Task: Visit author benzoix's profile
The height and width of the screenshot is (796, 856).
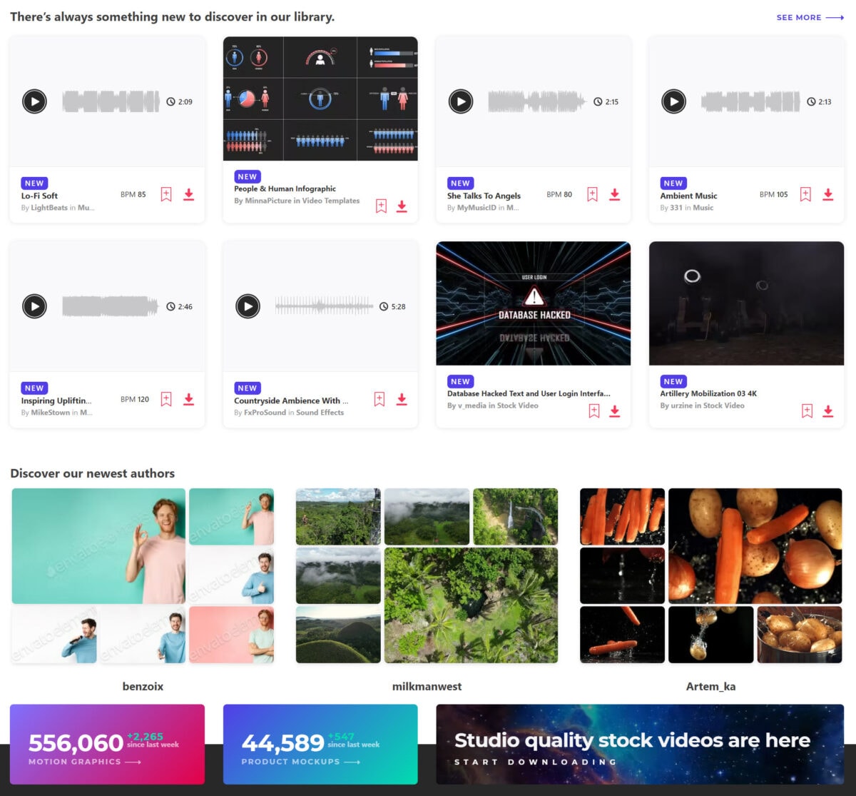Action: coord(142,686)
